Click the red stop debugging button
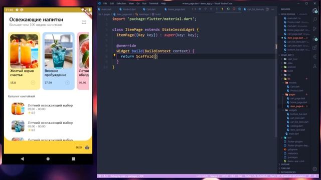This screenshot has height=180, width=321. (234, 9)
